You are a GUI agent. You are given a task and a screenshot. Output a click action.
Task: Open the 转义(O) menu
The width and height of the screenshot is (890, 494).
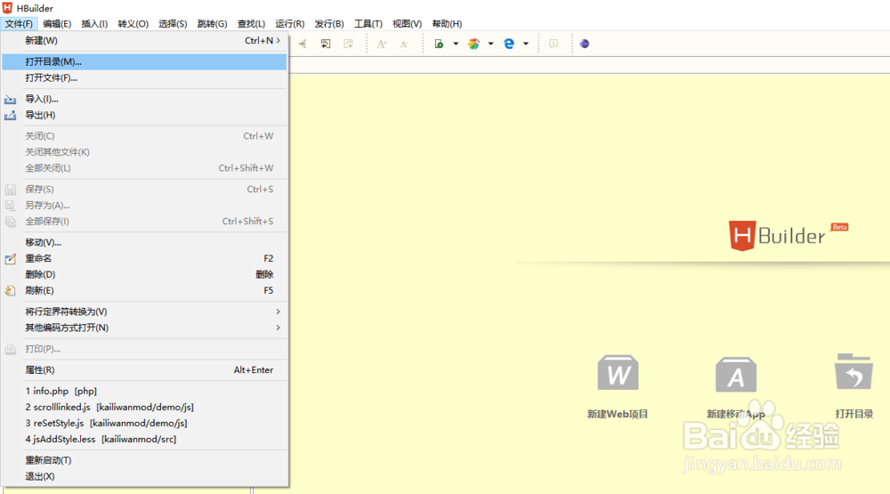pos(133,24)
